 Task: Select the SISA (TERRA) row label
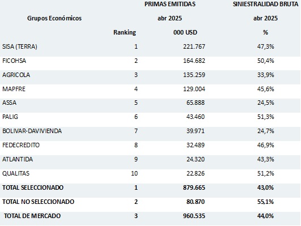coord(20,46)
